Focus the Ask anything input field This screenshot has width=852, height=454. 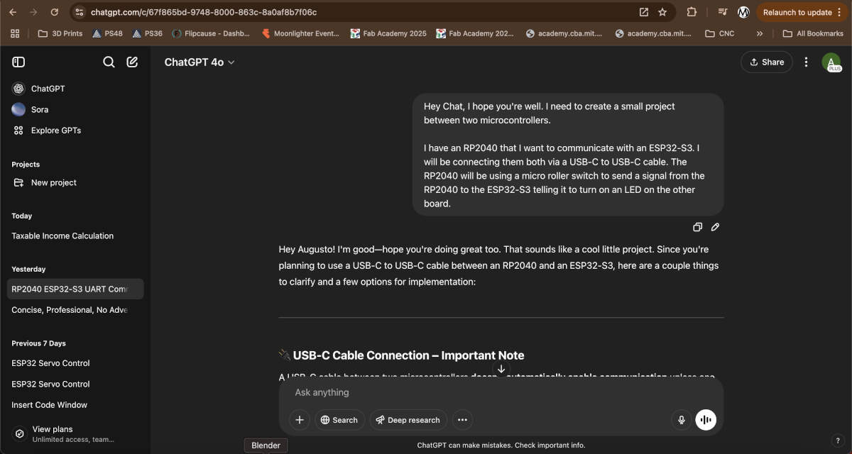click(x=501, y=392)
